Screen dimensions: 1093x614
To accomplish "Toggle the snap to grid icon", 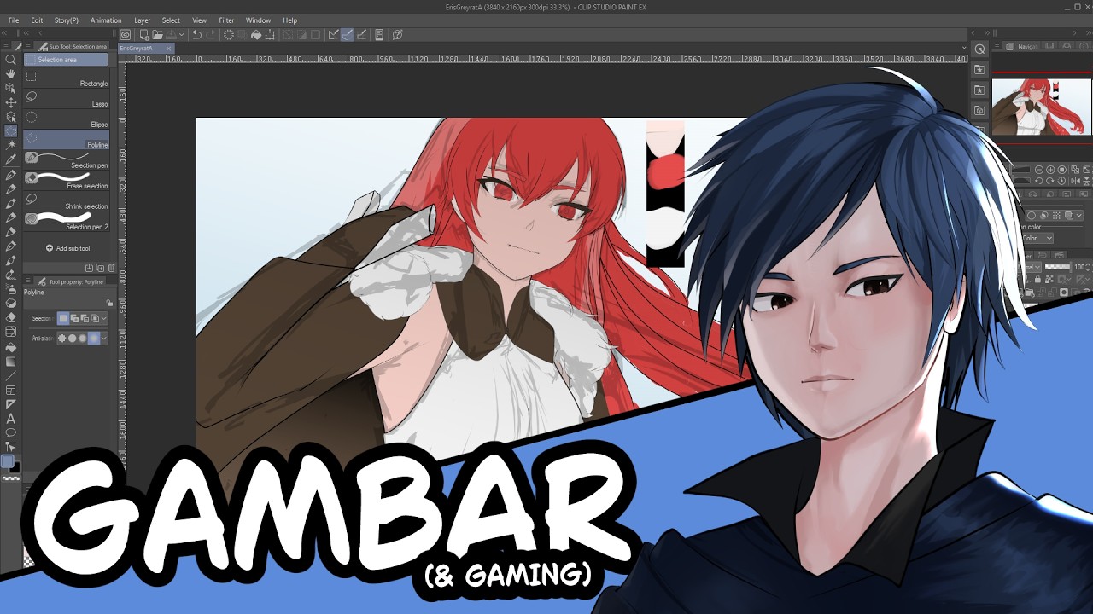I will tap(361, 35).
